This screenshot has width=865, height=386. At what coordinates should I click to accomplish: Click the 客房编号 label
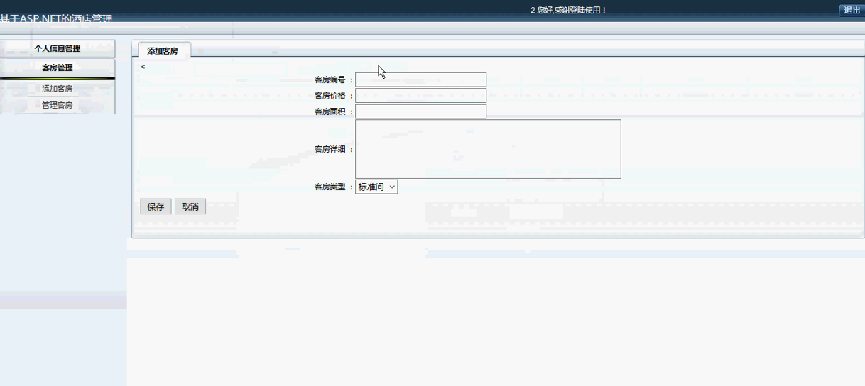330,80
